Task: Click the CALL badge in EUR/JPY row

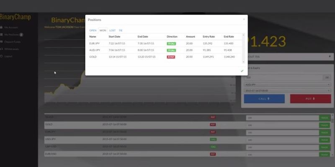Action: click(171, 44)
